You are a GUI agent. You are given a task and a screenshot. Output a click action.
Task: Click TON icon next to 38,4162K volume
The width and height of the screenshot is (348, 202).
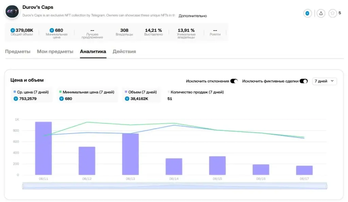click(x=127, y=99)
